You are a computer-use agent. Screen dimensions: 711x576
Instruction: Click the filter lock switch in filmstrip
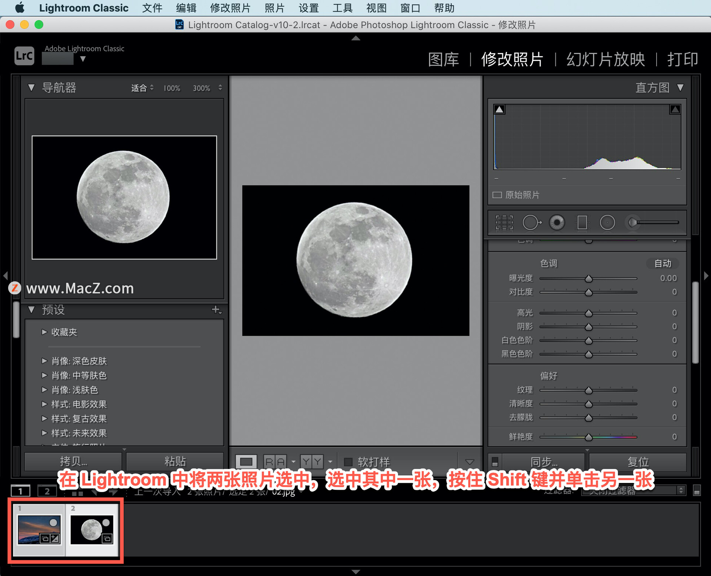point(697,491)
